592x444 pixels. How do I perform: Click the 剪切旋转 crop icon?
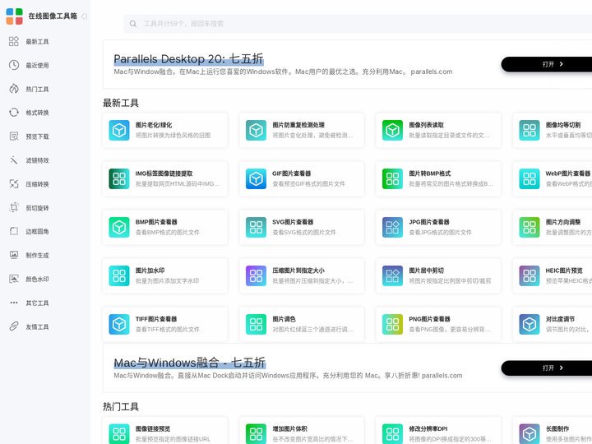pyautogui.click(x=14, y=208)
